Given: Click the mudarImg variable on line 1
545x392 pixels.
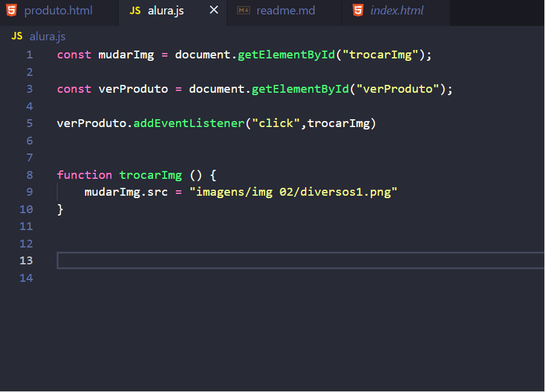Looking at the screenshot, I should [x=126, y=55].
